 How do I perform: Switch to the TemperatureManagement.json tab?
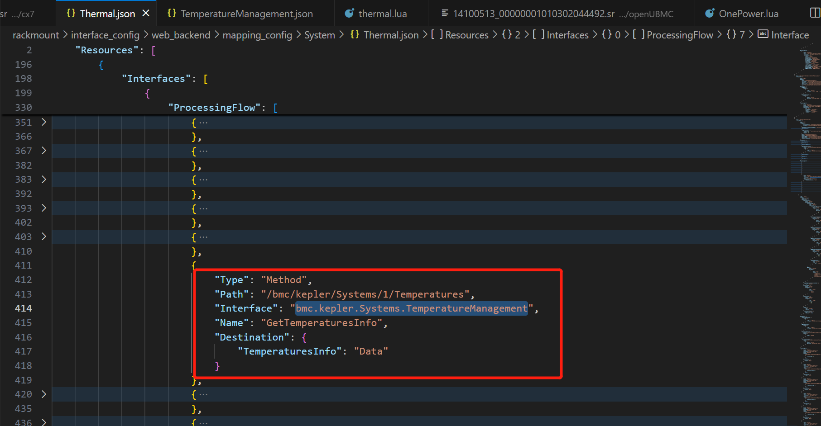pos(246,14)
